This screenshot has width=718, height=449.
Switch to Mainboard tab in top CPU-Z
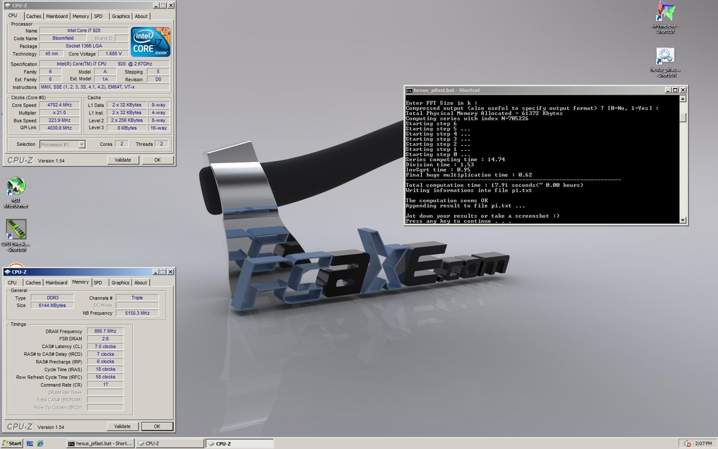pos(57,16)
